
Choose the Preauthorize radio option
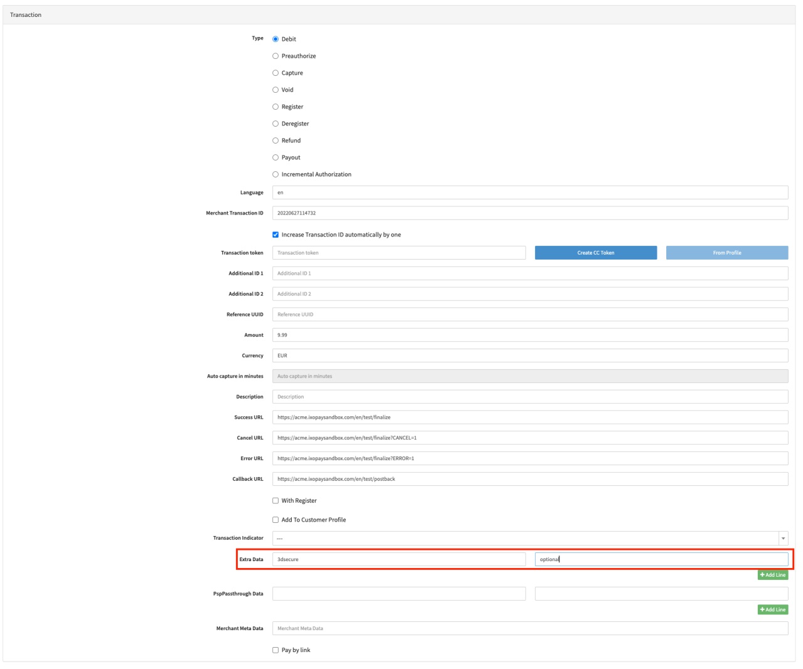tap(275, 56)
